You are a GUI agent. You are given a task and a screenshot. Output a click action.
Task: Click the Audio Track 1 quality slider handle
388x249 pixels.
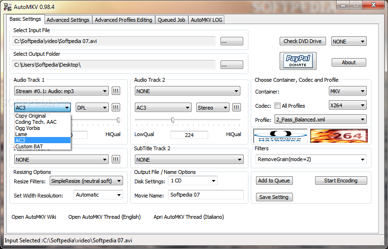coord(118,120)
